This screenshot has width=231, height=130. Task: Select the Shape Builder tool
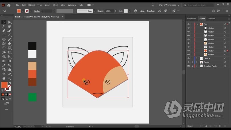[x=4, y=57]
